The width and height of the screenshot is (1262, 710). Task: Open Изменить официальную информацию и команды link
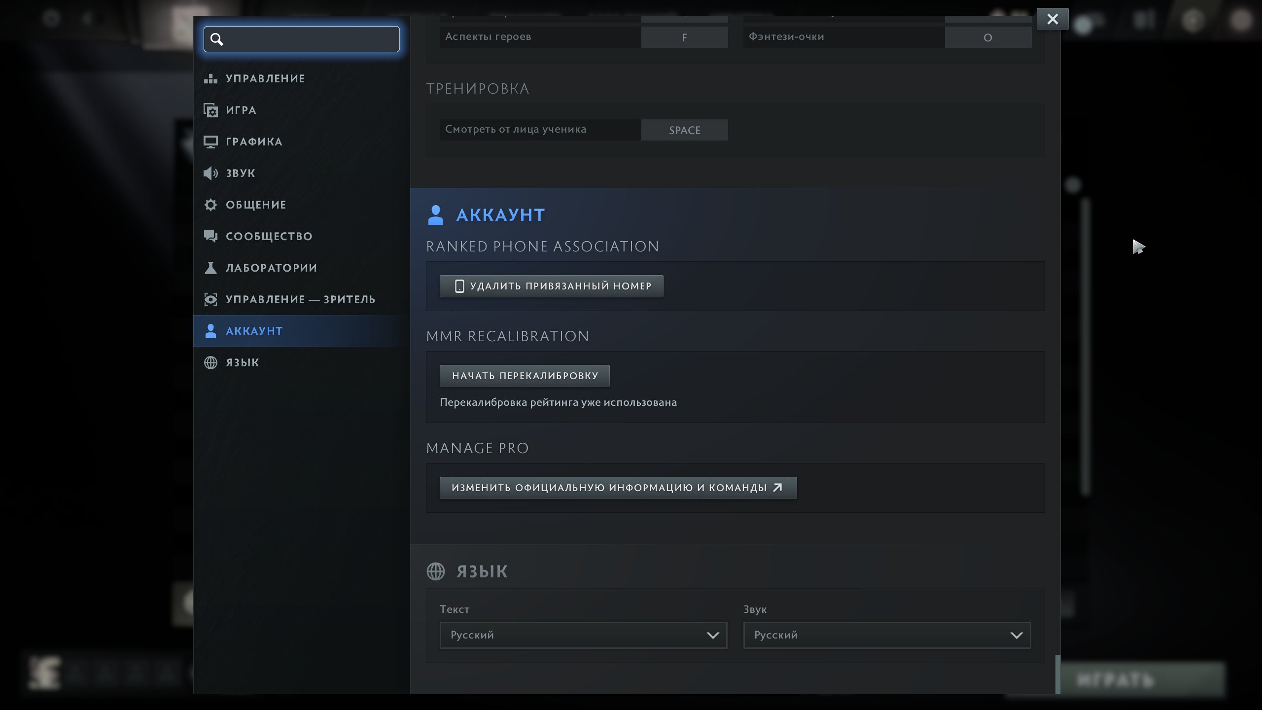618,488
